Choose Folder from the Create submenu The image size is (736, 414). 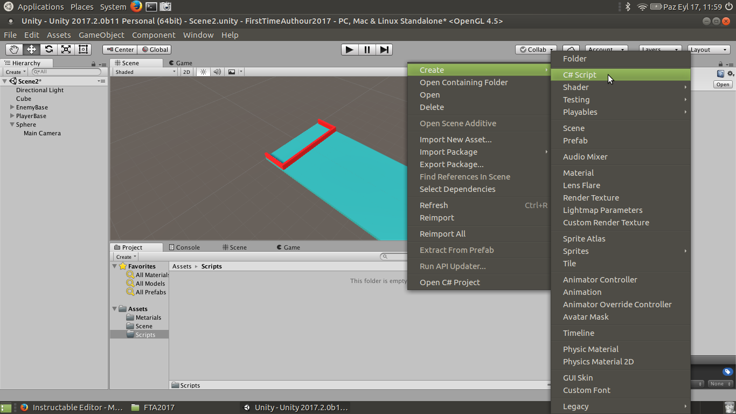(620, 59)
